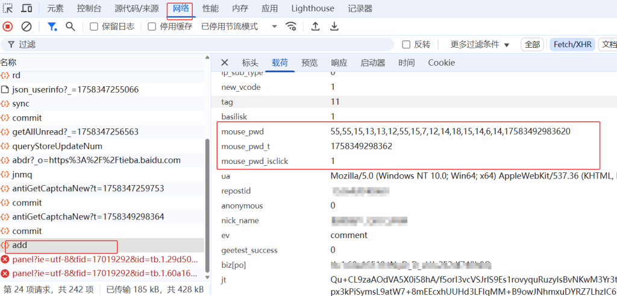
Task: Click the inspect element picker icon
Action: (8, 8)
